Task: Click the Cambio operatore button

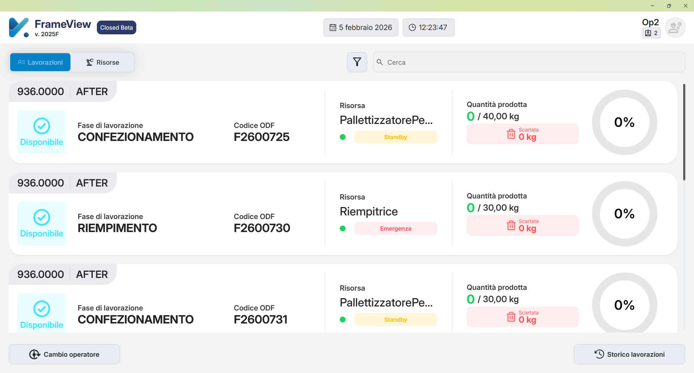Action: coord(64,354)
